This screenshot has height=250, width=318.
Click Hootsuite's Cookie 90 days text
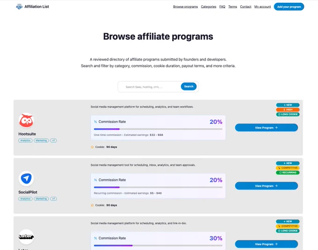pyautogui.click(x=106, y=147)
